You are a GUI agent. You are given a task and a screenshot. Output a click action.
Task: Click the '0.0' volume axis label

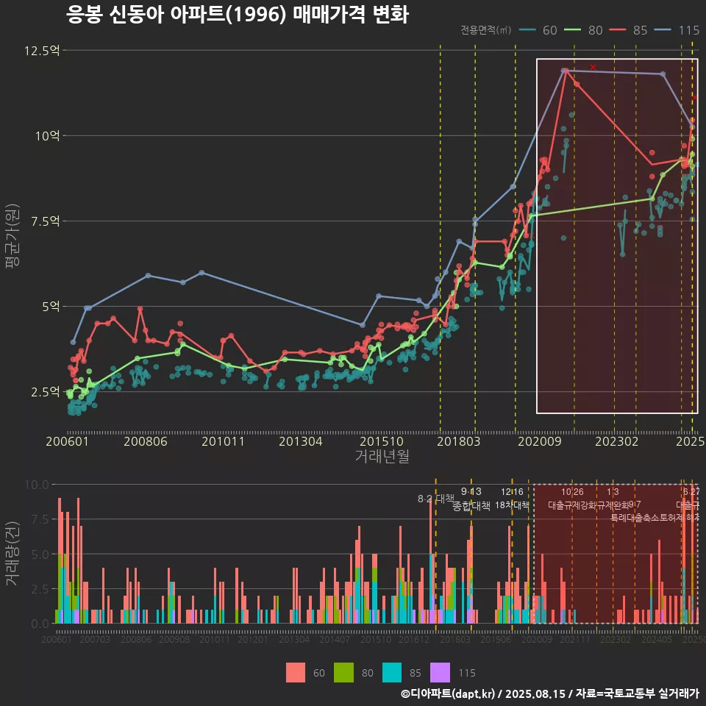(40, 624)
